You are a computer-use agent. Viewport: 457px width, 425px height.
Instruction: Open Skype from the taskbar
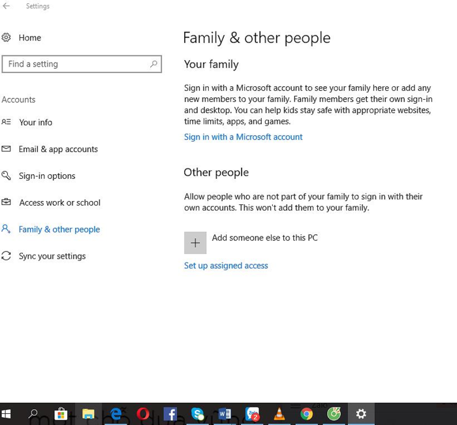198,414
